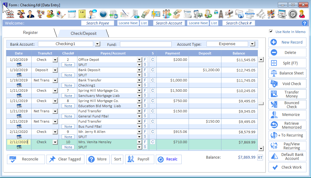Image resolution: width=311 pixels, height=178 pixels.
Task: Expand TransAct dropdown on the check #10 row
Action: coord(55,142)
